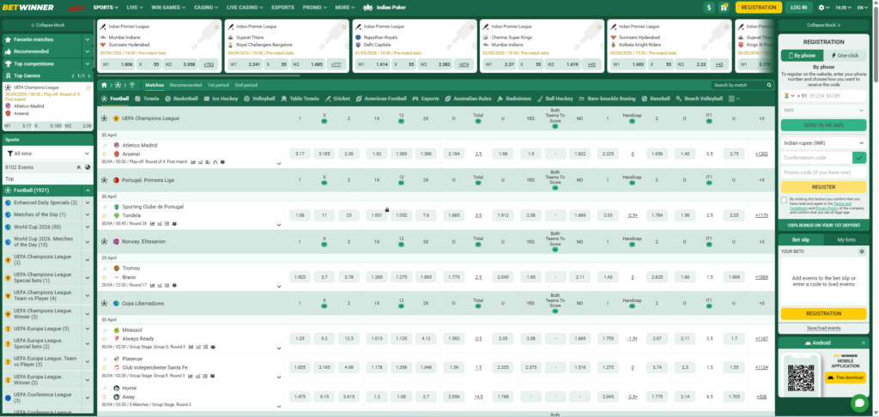Open the SMS delivery method dropdown
The width and height of the screenshot is (879, 417).
coord(823,111)
